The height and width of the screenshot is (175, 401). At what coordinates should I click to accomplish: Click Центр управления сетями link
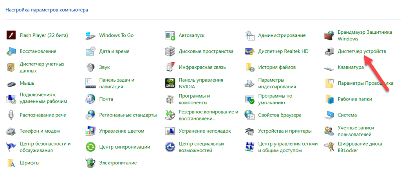tap(288, 147)
